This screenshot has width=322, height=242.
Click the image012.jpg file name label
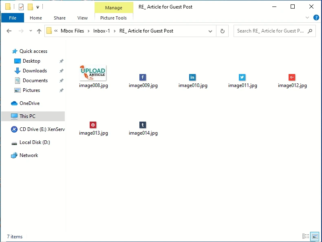[292, 85]
